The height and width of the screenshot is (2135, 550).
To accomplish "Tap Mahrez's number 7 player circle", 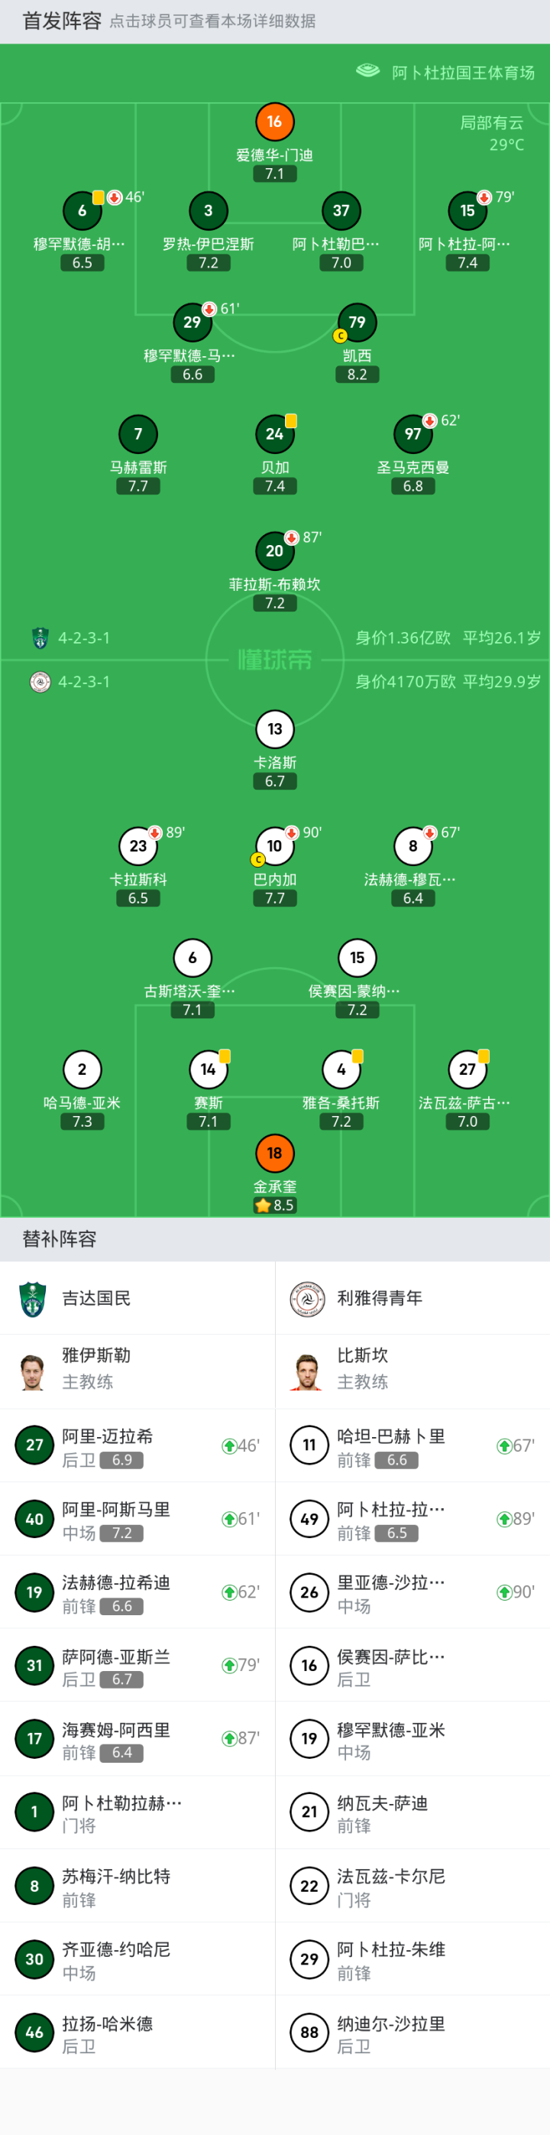I will point(138,433).
